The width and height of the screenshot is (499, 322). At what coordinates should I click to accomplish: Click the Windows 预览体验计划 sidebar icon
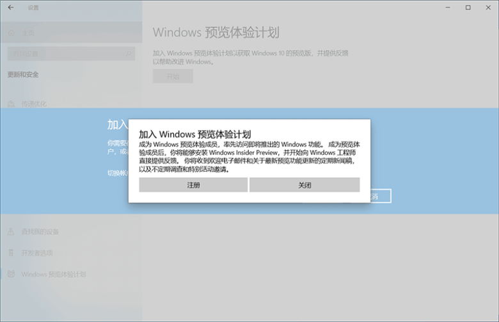(x=11, y=274)
